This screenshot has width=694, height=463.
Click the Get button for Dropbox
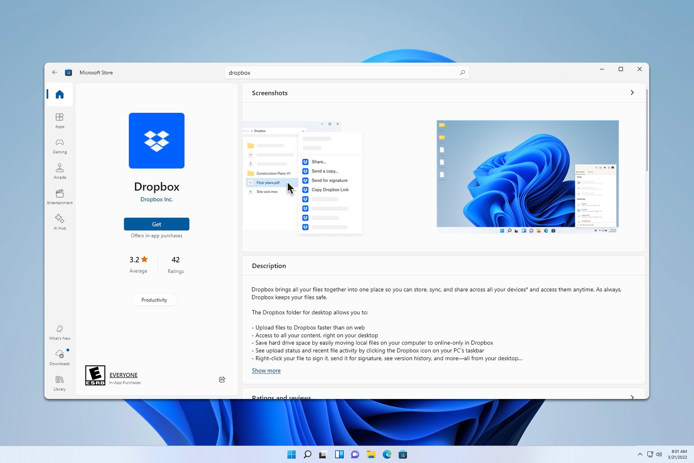(156, 224)
